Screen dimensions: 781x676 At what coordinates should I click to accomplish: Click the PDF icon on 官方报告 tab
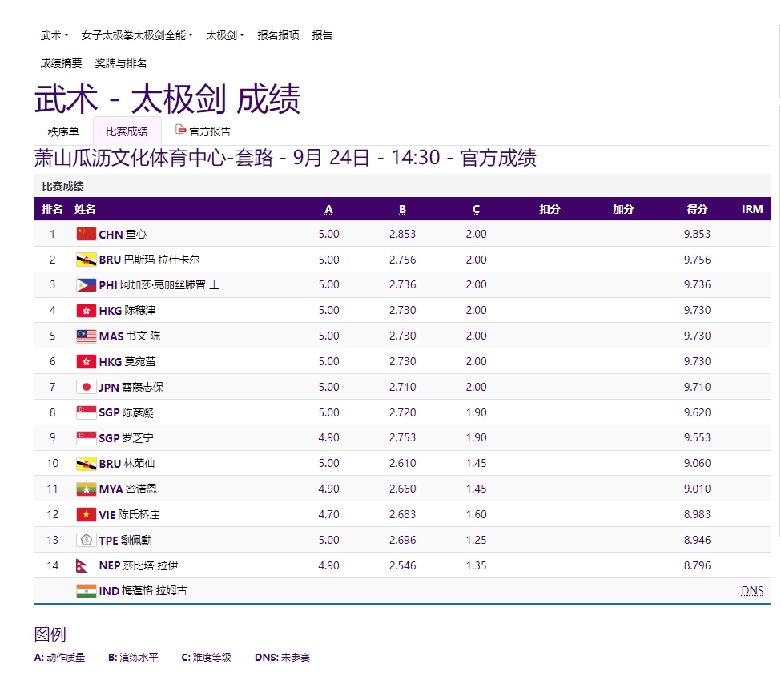pos(181,130)
